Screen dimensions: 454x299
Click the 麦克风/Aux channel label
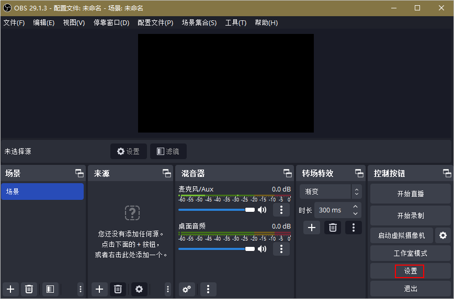coord(196,189)
